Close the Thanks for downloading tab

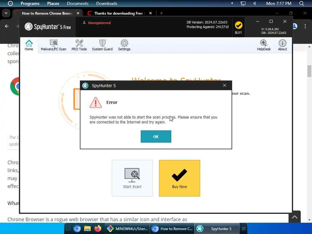(151, 13)
